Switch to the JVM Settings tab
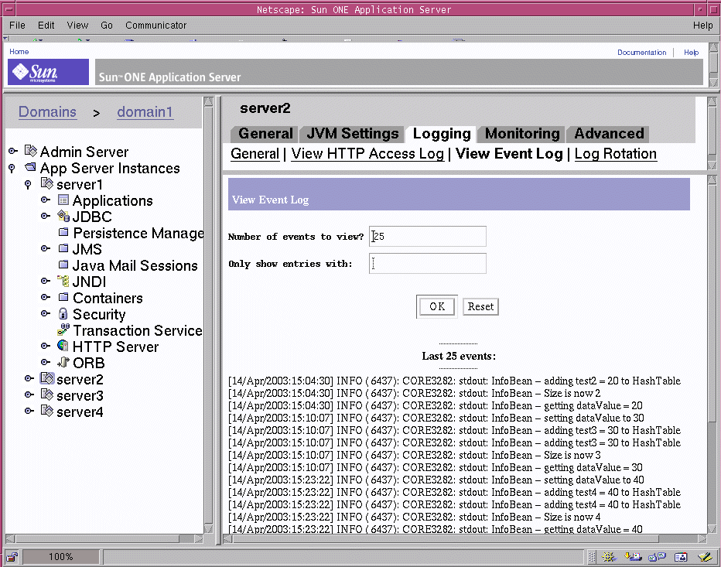 (352, 134)
